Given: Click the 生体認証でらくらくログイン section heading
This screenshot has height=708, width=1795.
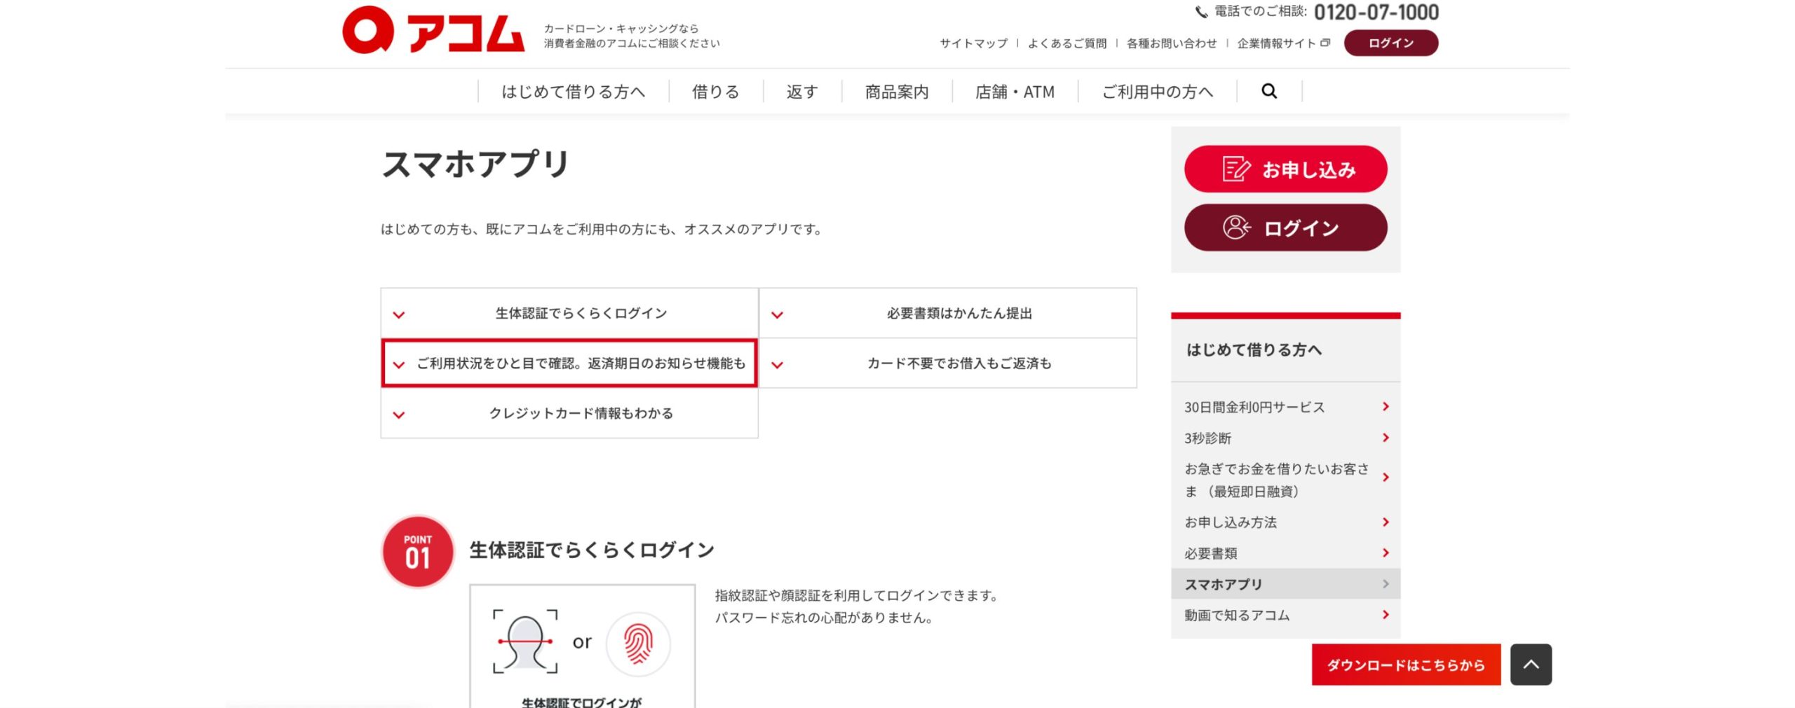Looking at the screenshot, I should (x=592, y=550).
